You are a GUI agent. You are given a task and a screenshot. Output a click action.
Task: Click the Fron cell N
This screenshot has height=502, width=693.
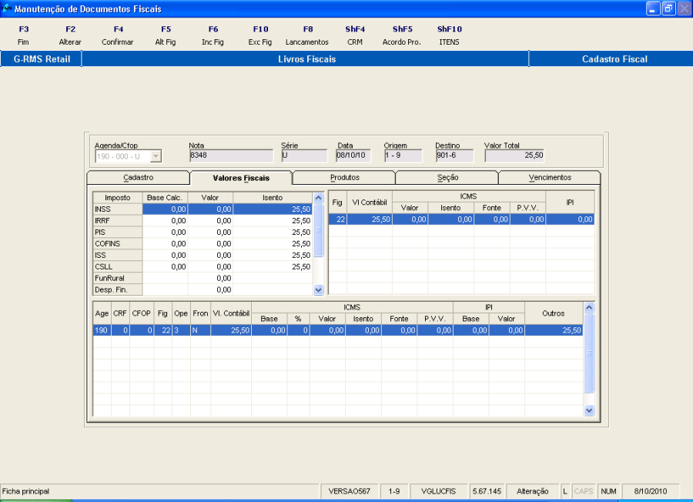point(200,330)
